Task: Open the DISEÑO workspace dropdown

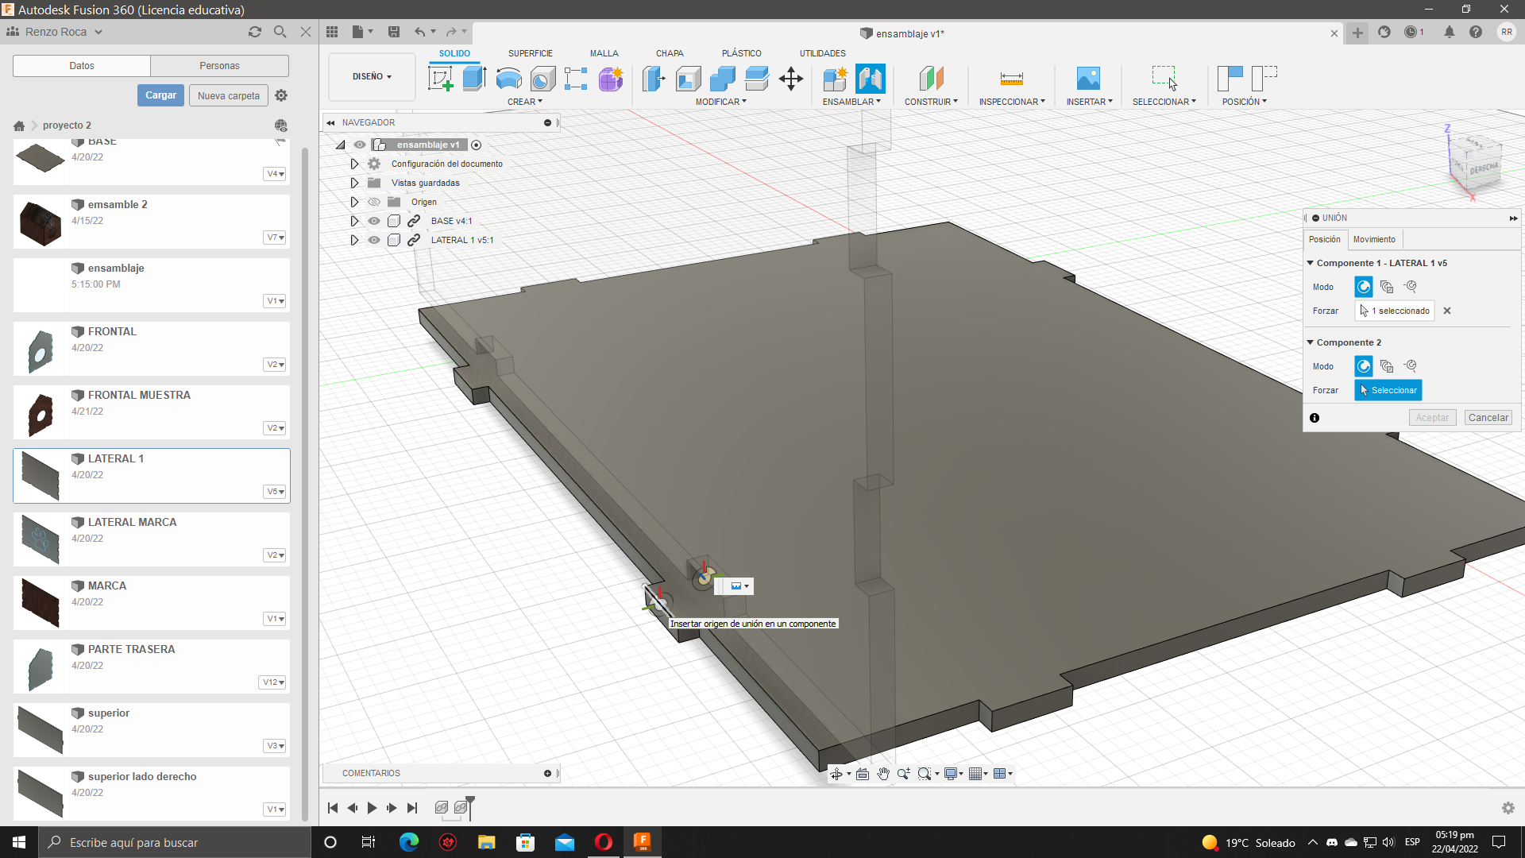Action: click(x=372, y=77)
